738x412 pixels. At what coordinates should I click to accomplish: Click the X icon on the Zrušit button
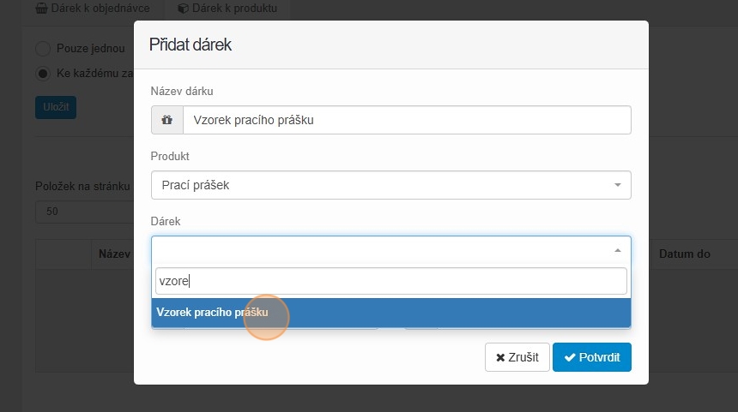[500, 358]
